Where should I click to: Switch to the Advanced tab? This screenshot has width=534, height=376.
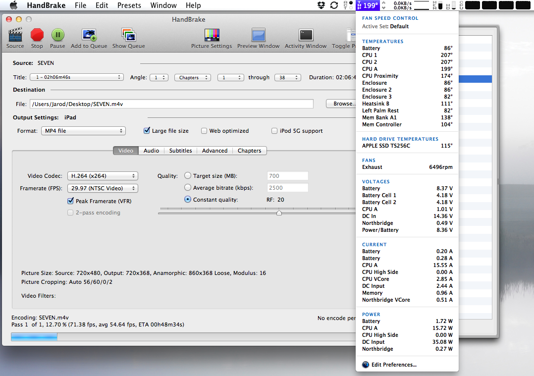point(214,151)
